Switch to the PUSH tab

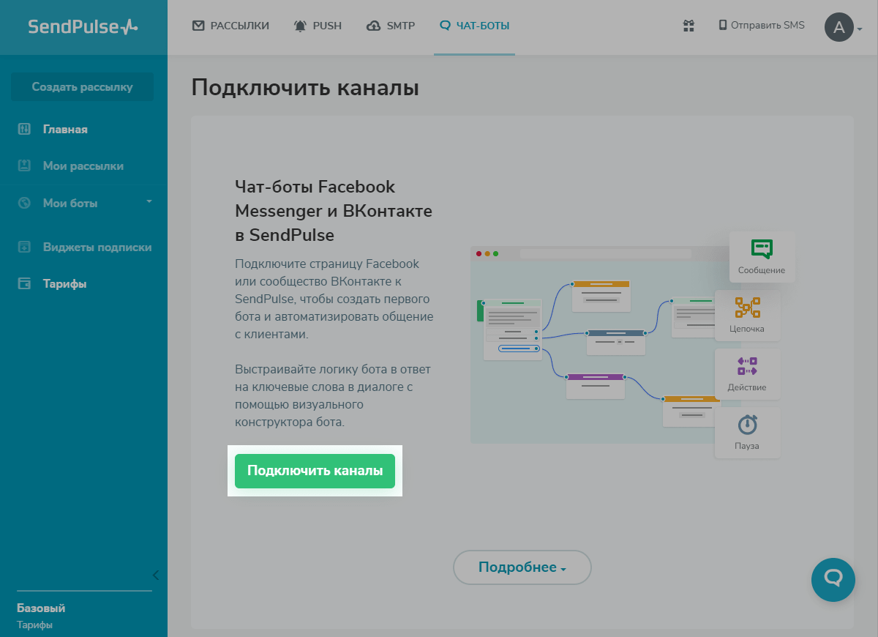coord(318,26)
